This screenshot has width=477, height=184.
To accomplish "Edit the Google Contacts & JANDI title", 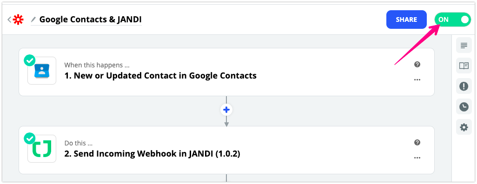I will 90,20.
